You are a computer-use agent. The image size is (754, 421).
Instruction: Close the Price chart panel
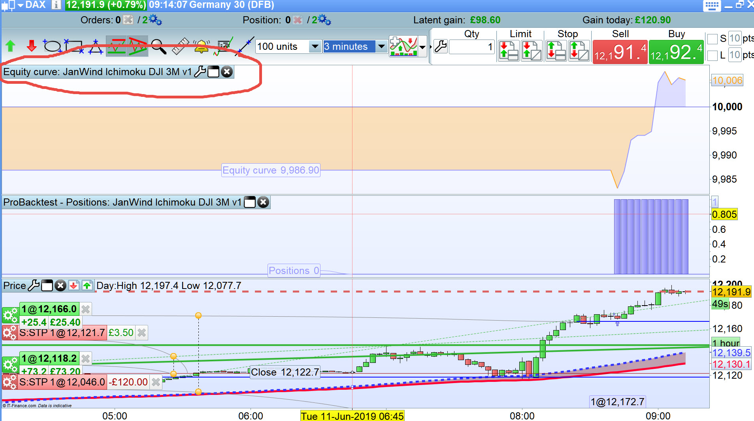(60, 285)
